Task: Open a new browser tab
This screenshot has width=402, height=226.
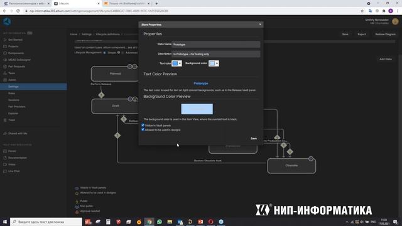Action: (156, 4)
